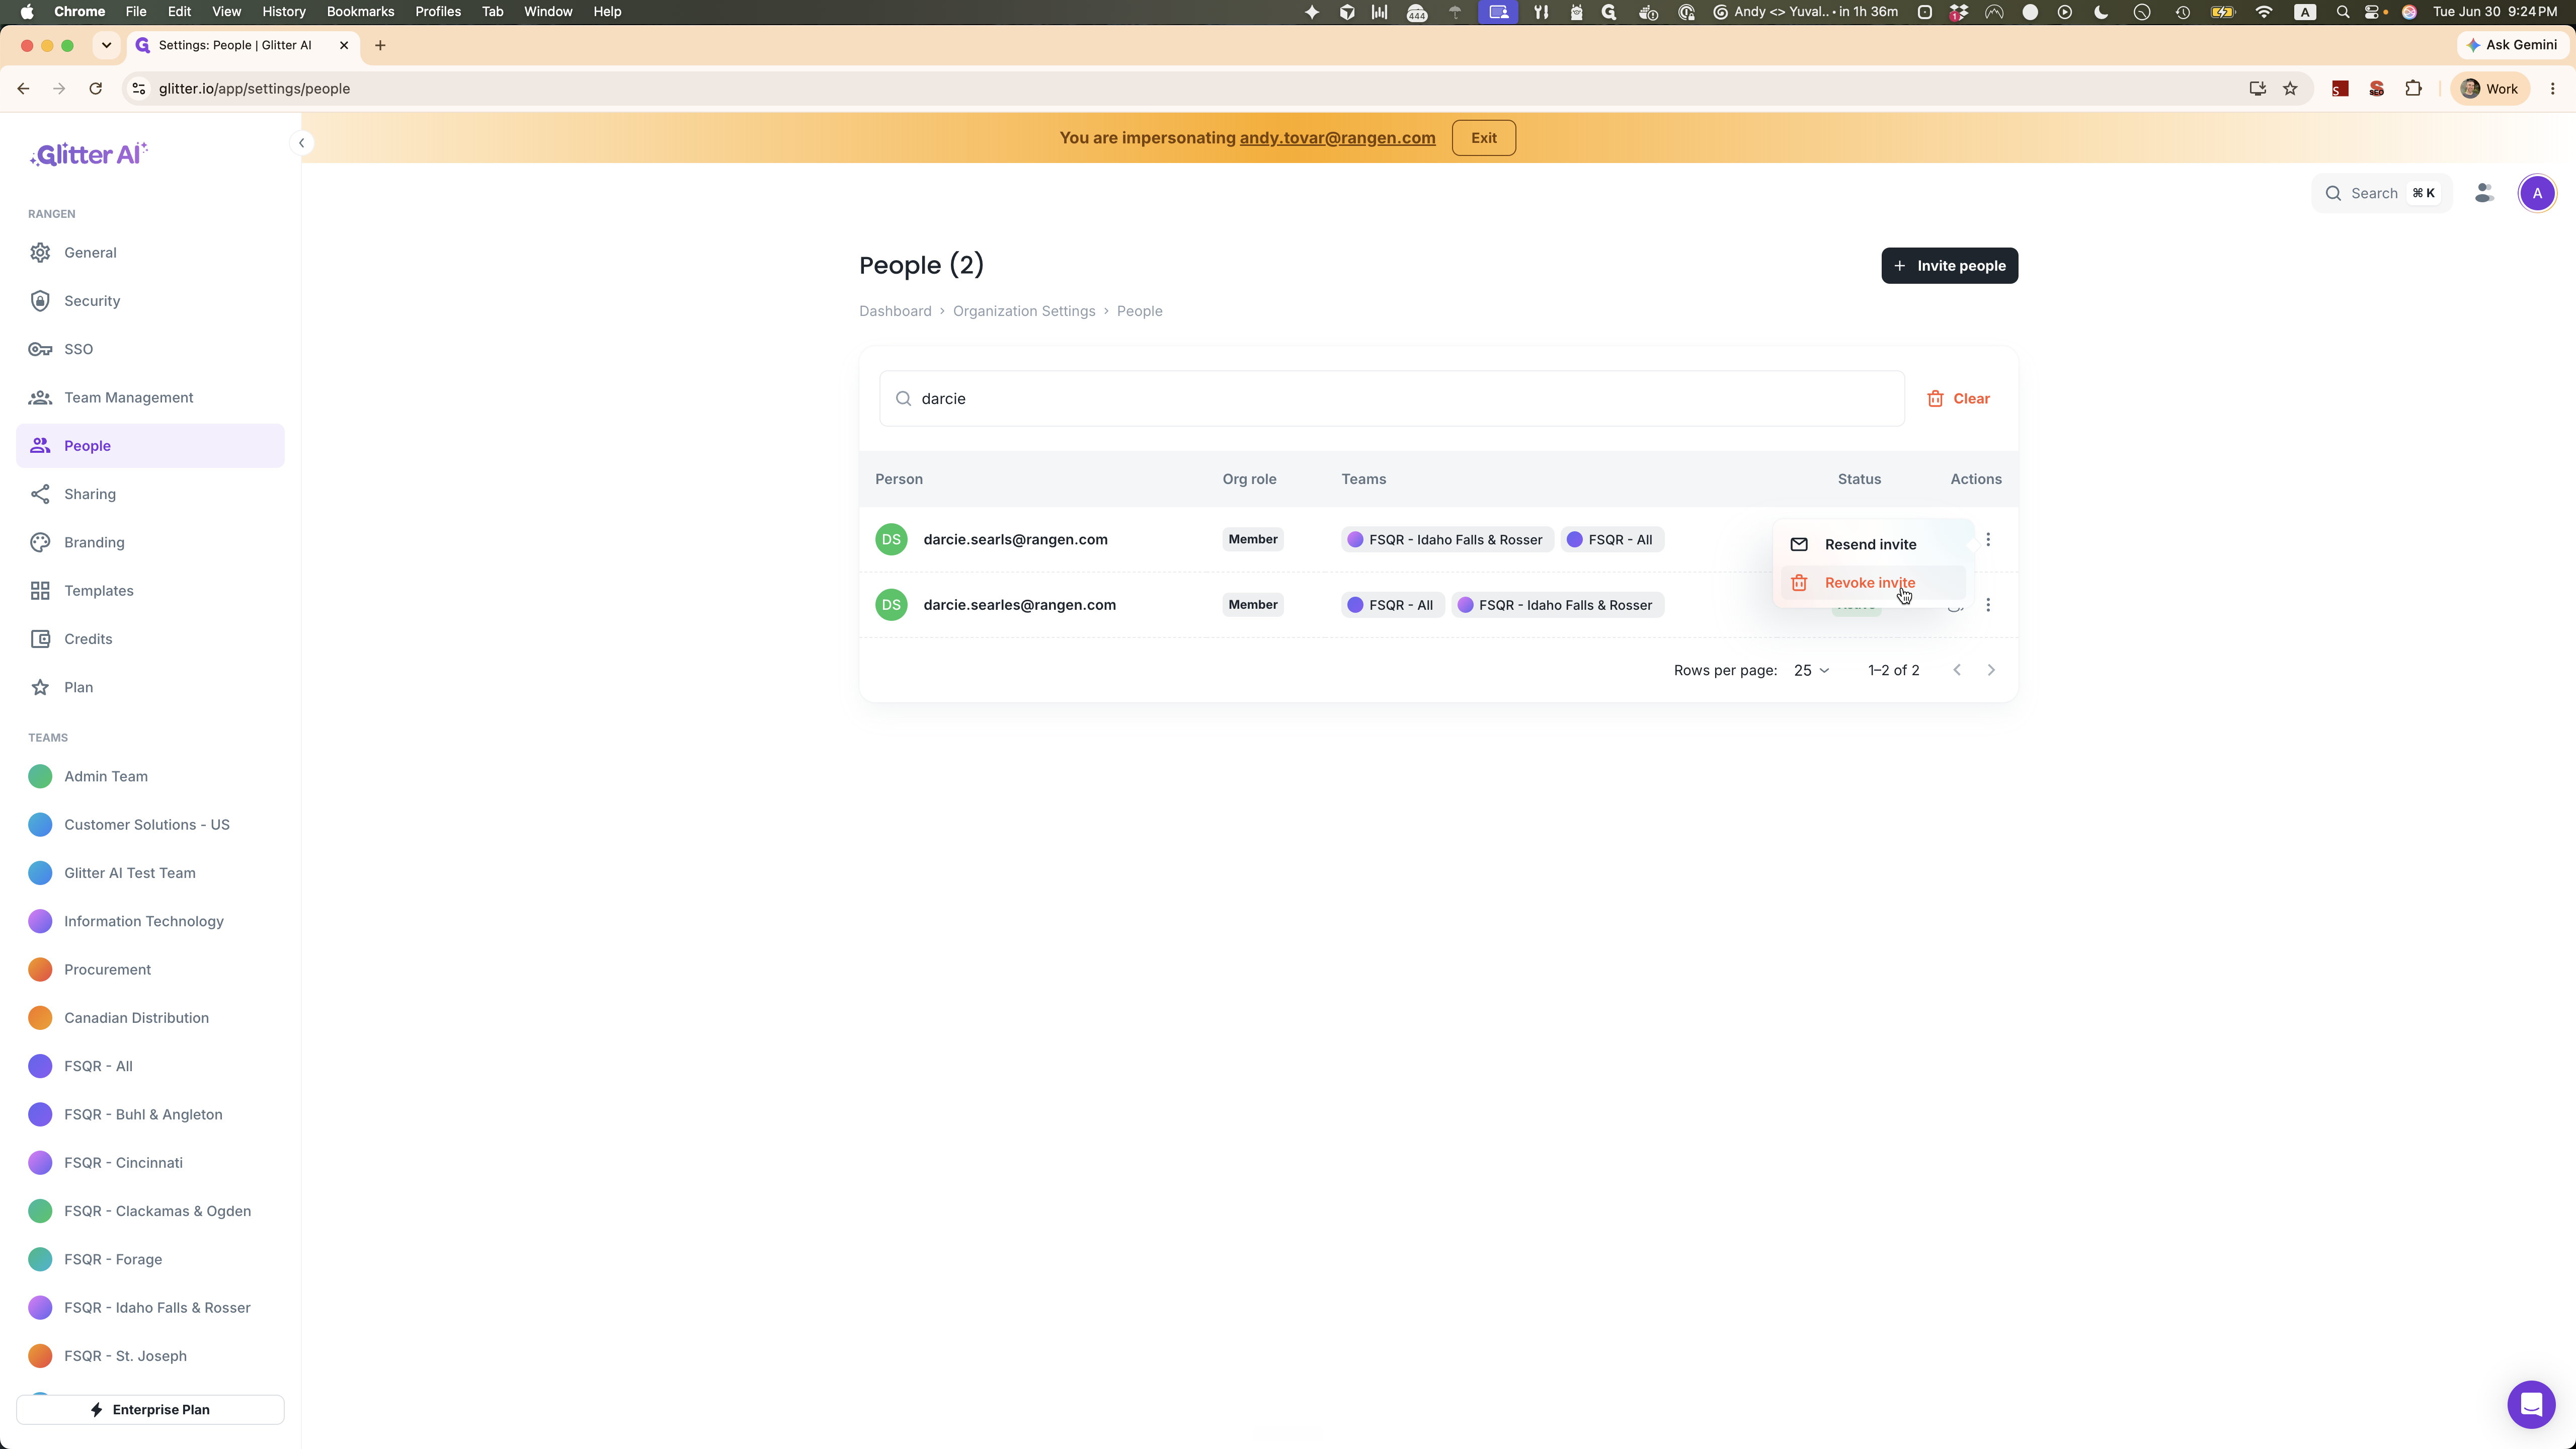The height and width of the screenshot is (1449, 2576).
Task: Click the Enterprise Plan button
Action: [150, 1410]
